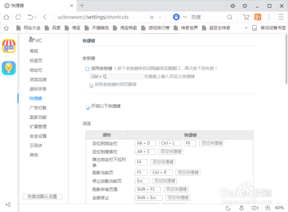Edit the Alt + D shortcut field

click(x=145, y=143)
